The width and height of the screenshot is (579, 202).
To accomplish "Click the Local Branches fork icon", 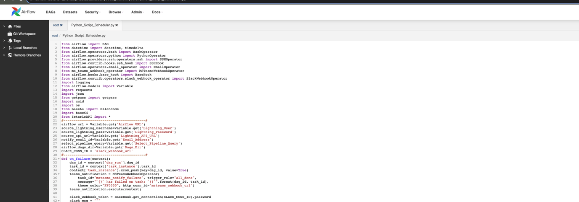I will click(10, 48).
